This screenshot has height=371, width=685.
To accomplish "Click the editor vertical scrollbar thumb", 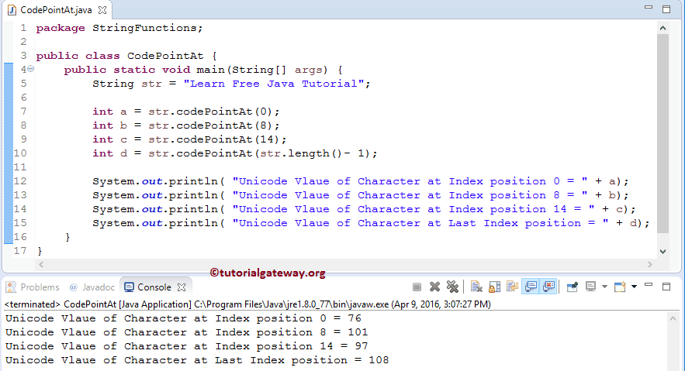I will pos(663,134).
